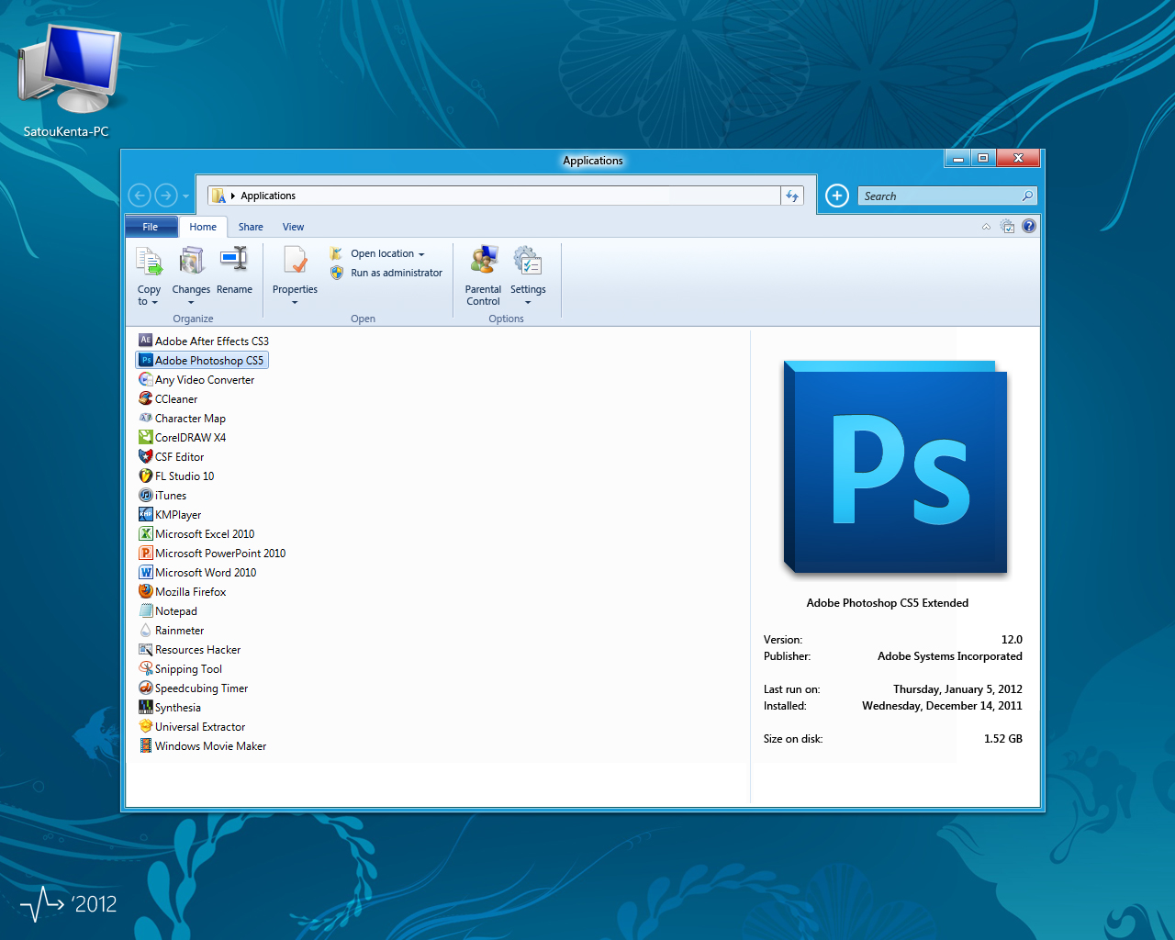This screenshot has width=1175, height=940.
Task: Open the Properties icon in ribbon
Action: click(x=296, y=262)
